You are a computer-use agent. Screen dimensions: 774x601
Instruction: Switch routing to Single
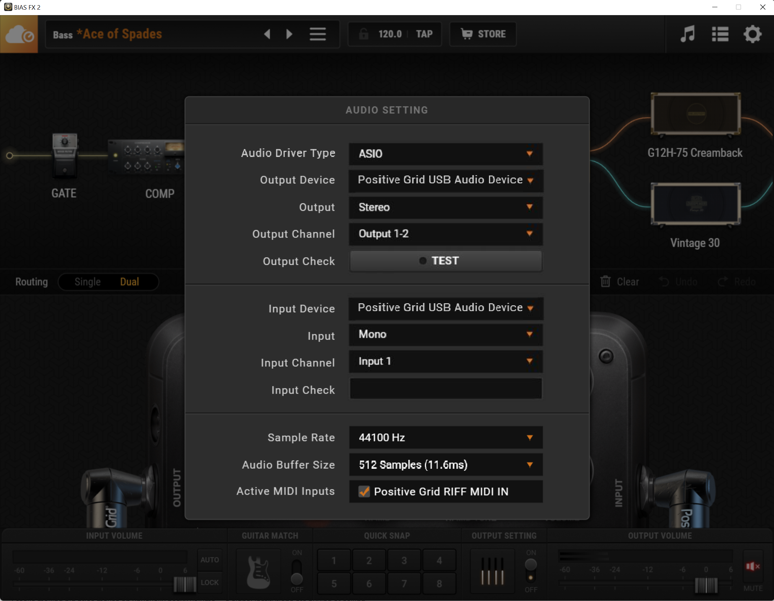pyautogui.click(x=87, y=282)
